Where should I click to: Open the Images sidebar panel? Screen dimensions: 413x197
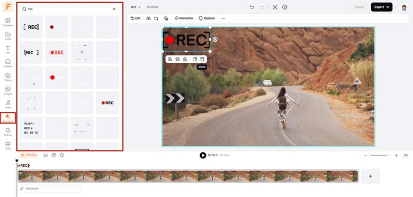(x=8, y=90)
